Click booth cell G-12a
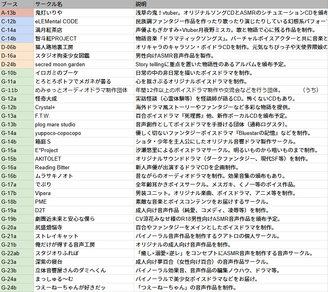The height and width of the screenshot is (292, 328). point(17,99)
